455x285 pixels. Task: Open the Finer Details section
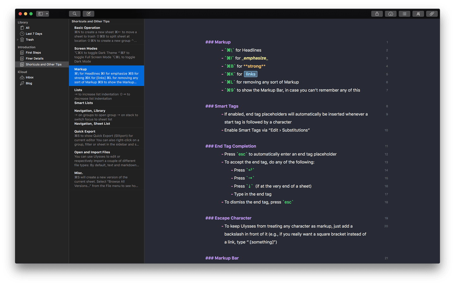point(34,58)
